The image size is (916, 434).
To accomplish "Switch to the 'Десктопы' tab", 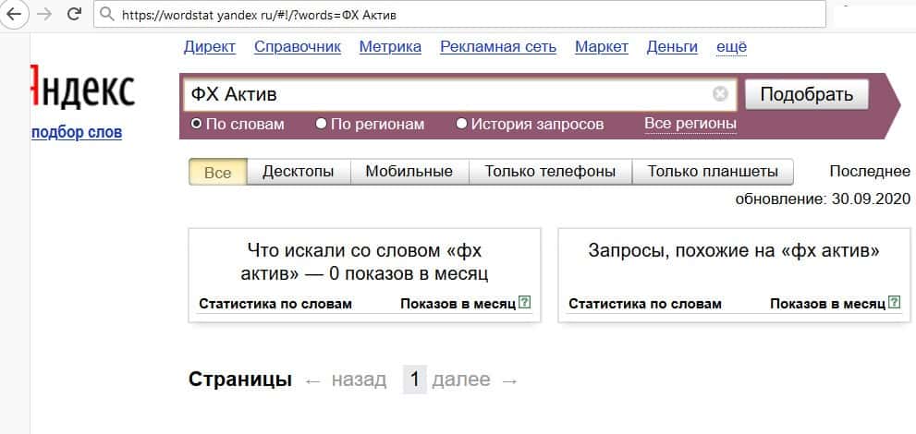I will click(x=299, y=172).
